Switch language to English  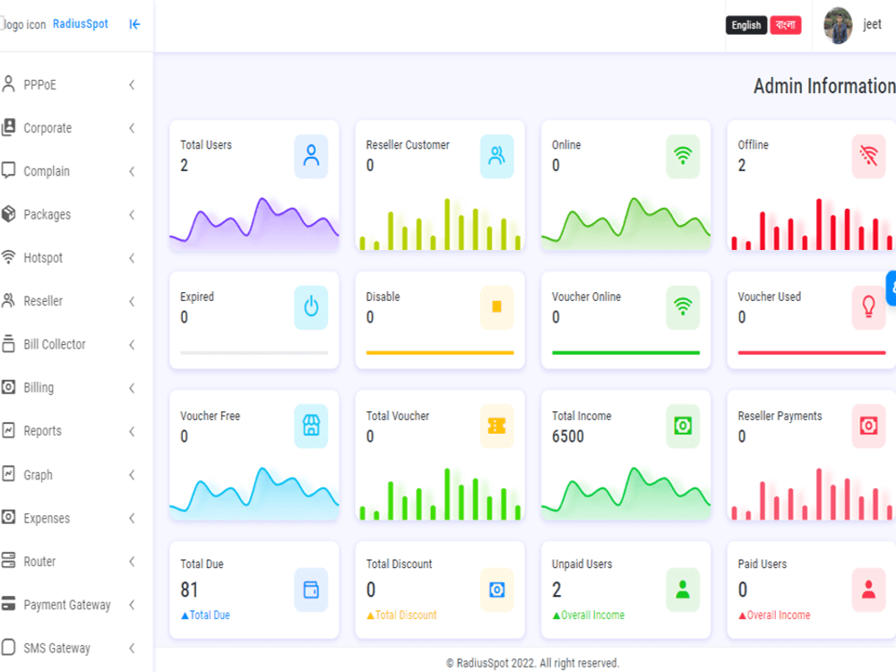click(746, 25)
